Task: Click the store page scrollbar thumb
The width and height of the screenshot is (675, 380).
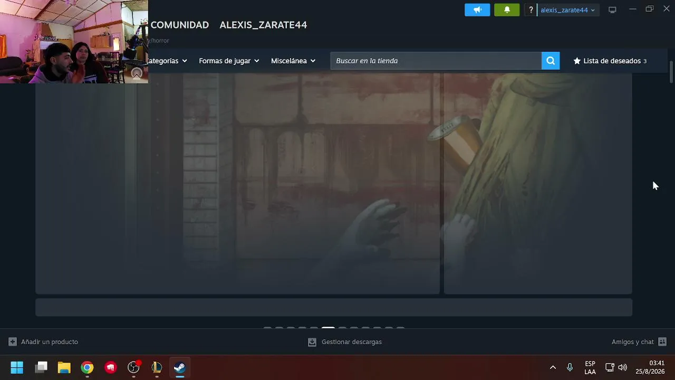Action: (671, 72)
